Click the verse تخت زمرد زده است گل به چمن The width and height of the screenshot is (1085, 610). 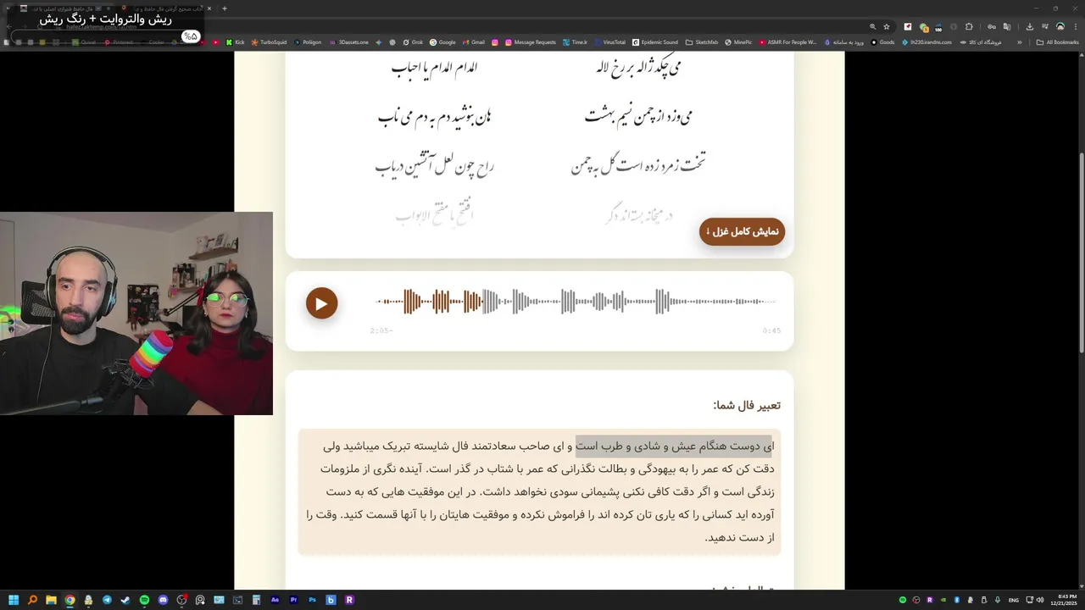click(638, 164)
